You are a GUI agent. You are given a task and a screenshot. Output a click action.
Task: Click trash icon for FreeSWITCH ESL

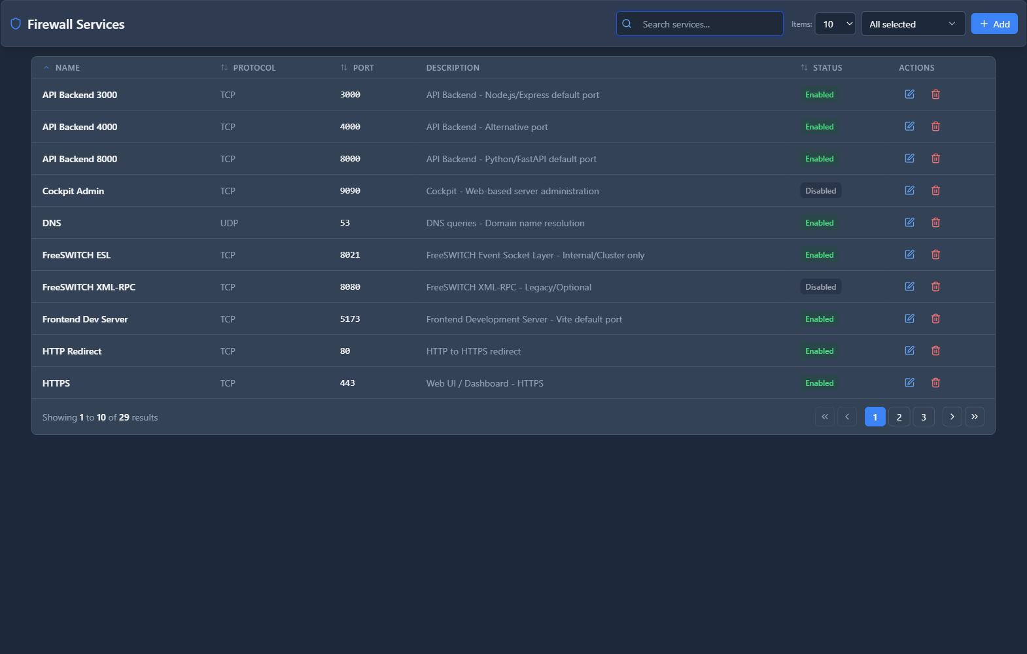click(935, 254)
